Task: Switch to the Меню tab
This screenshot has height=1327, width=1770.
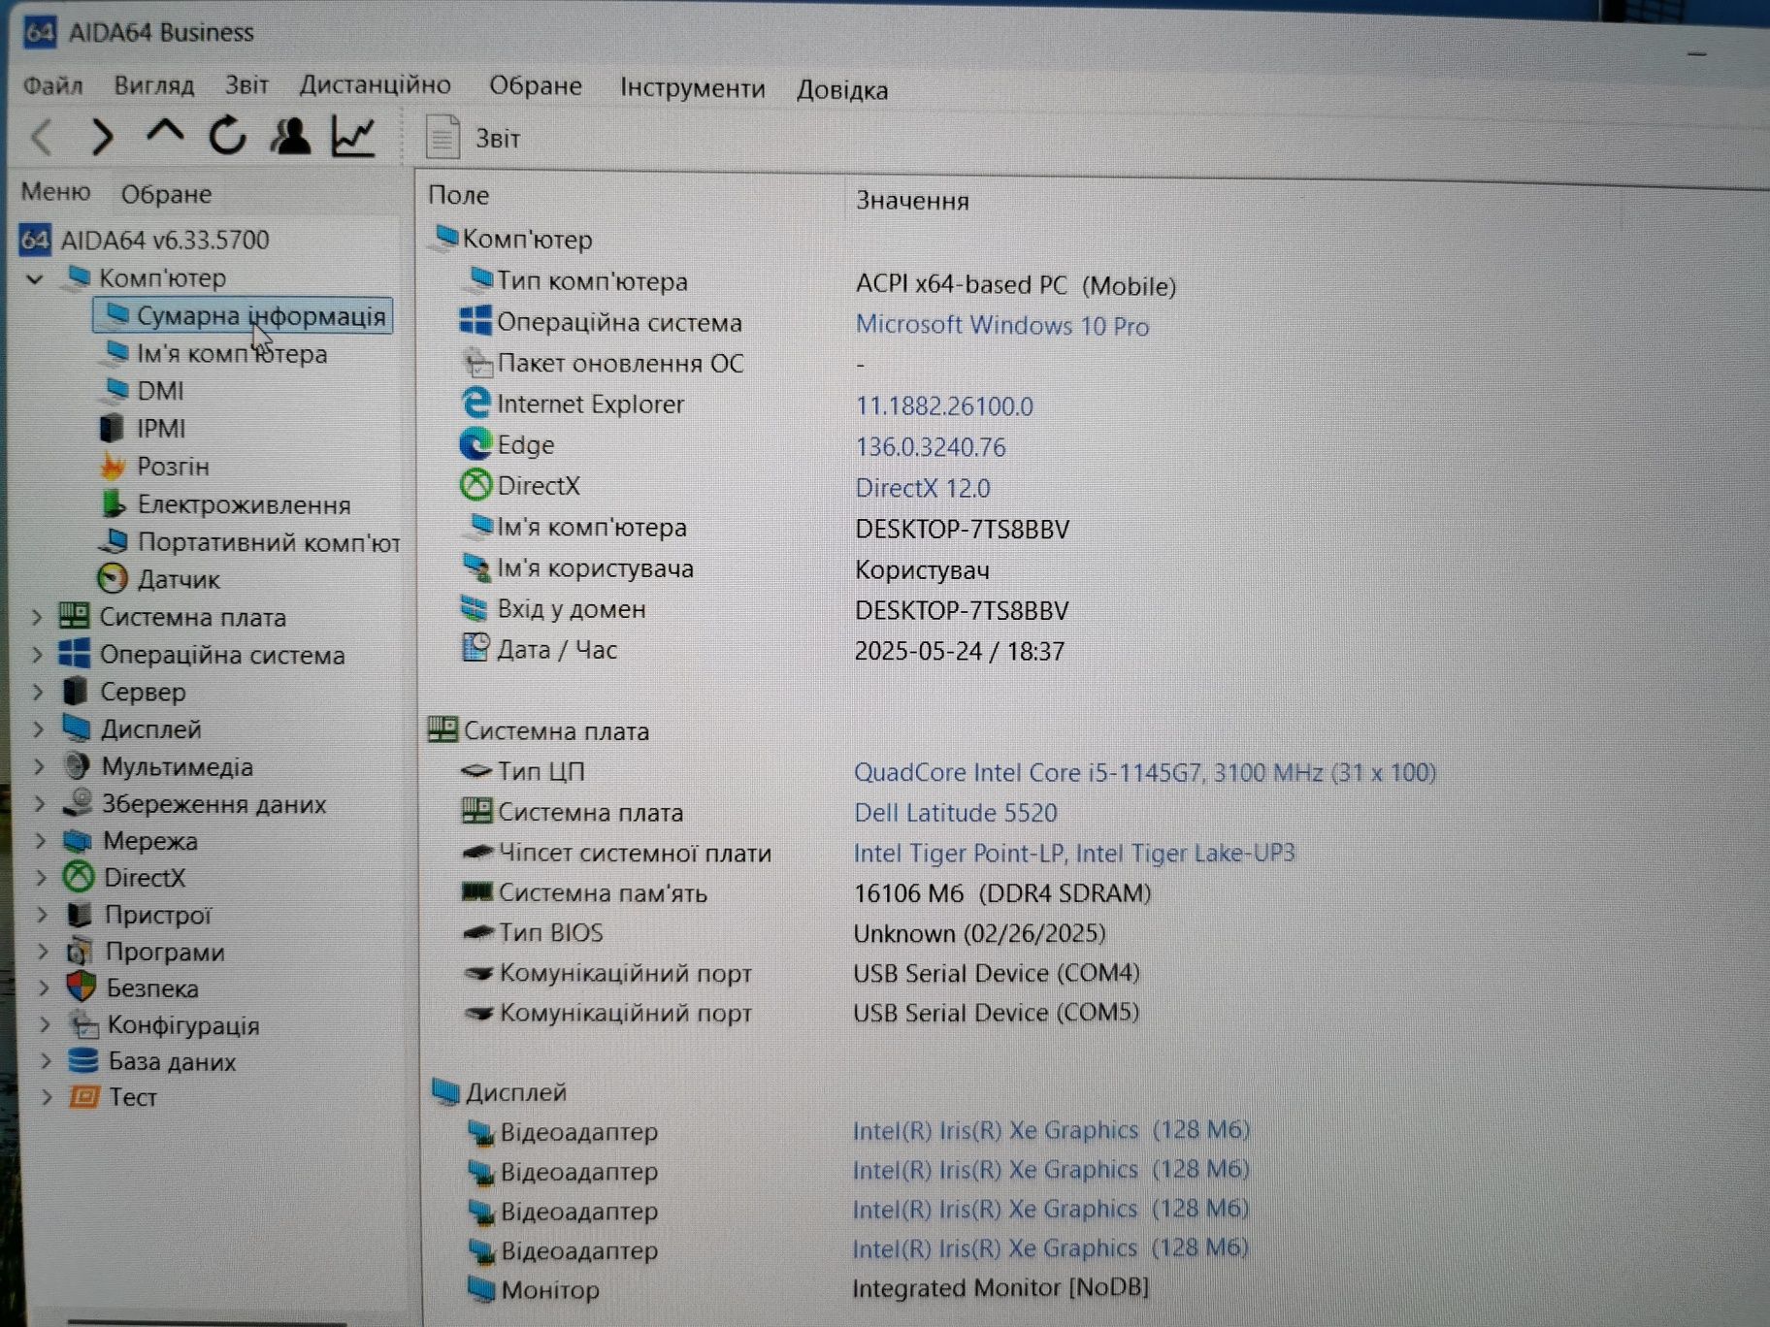Action: [x=55, y=191]
